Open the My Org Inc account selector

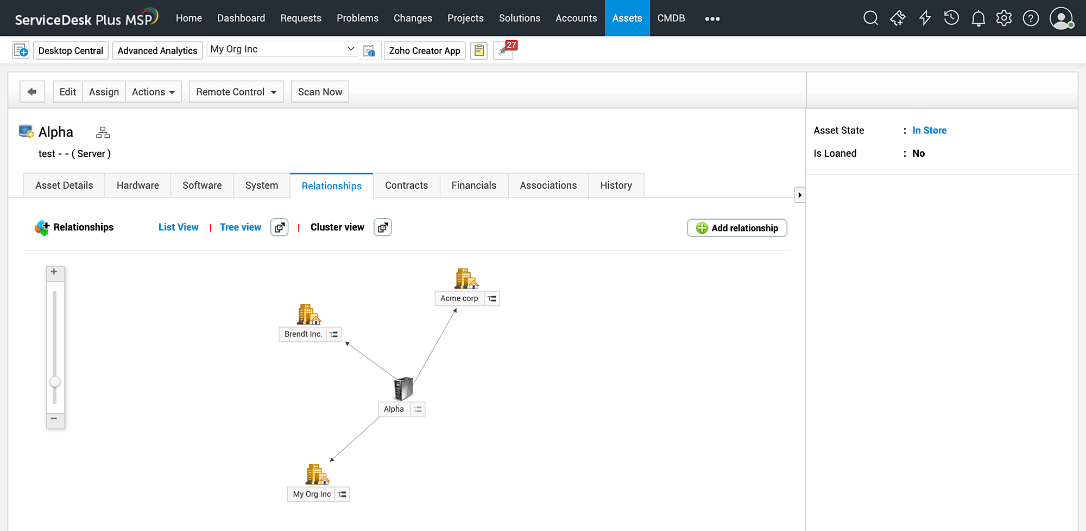[282, 49]
